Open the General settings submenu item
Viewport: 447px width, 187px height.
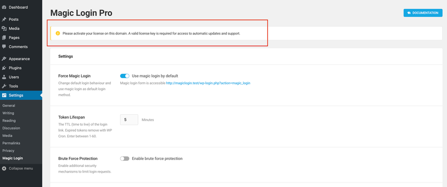coord(9,105)
